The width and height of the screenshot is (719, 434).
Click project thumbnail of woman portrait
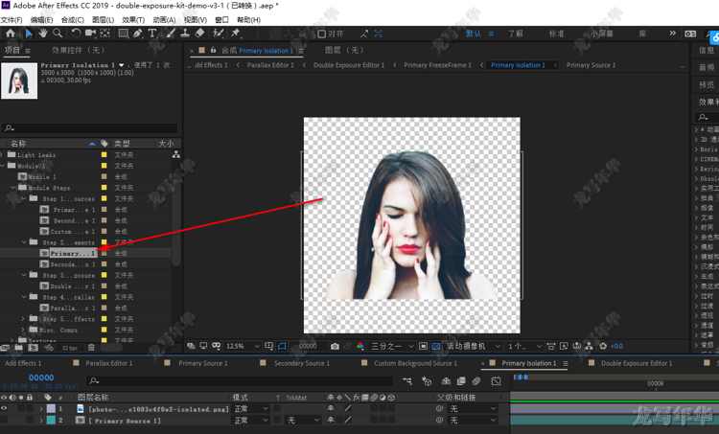tap(19, 80)
